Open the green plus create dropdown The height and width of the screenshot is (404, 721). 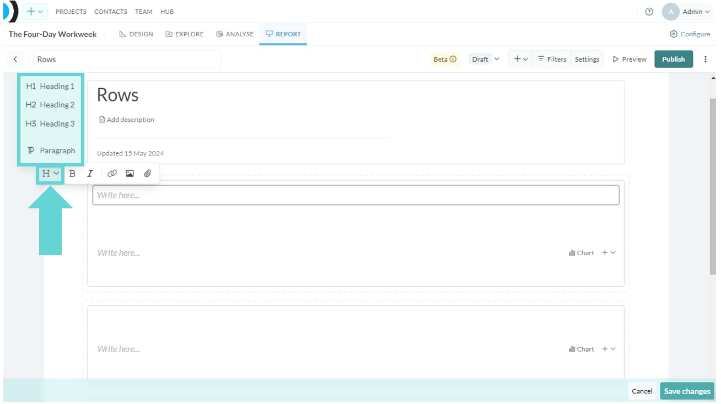point(35,12)
